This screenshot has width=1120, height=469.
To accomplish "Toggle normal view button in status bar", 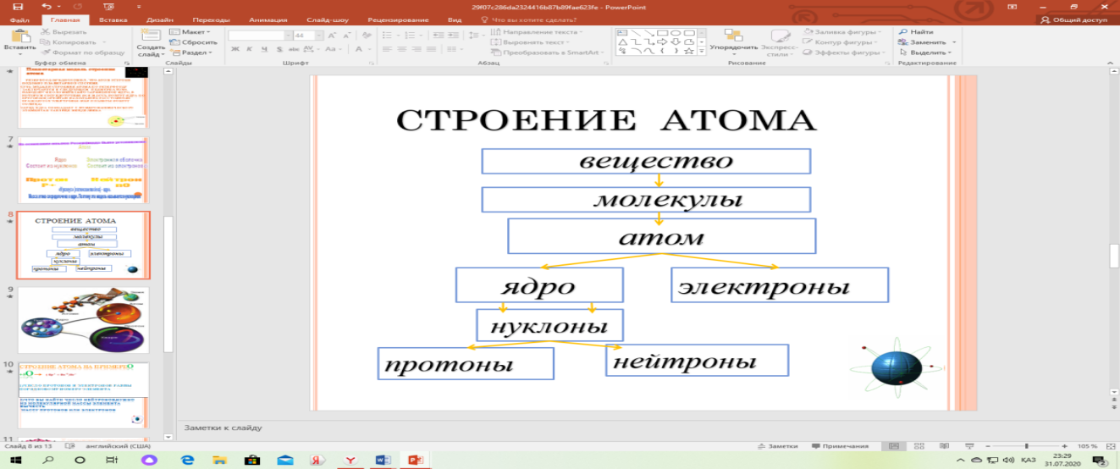I will [x=891, y=446].
